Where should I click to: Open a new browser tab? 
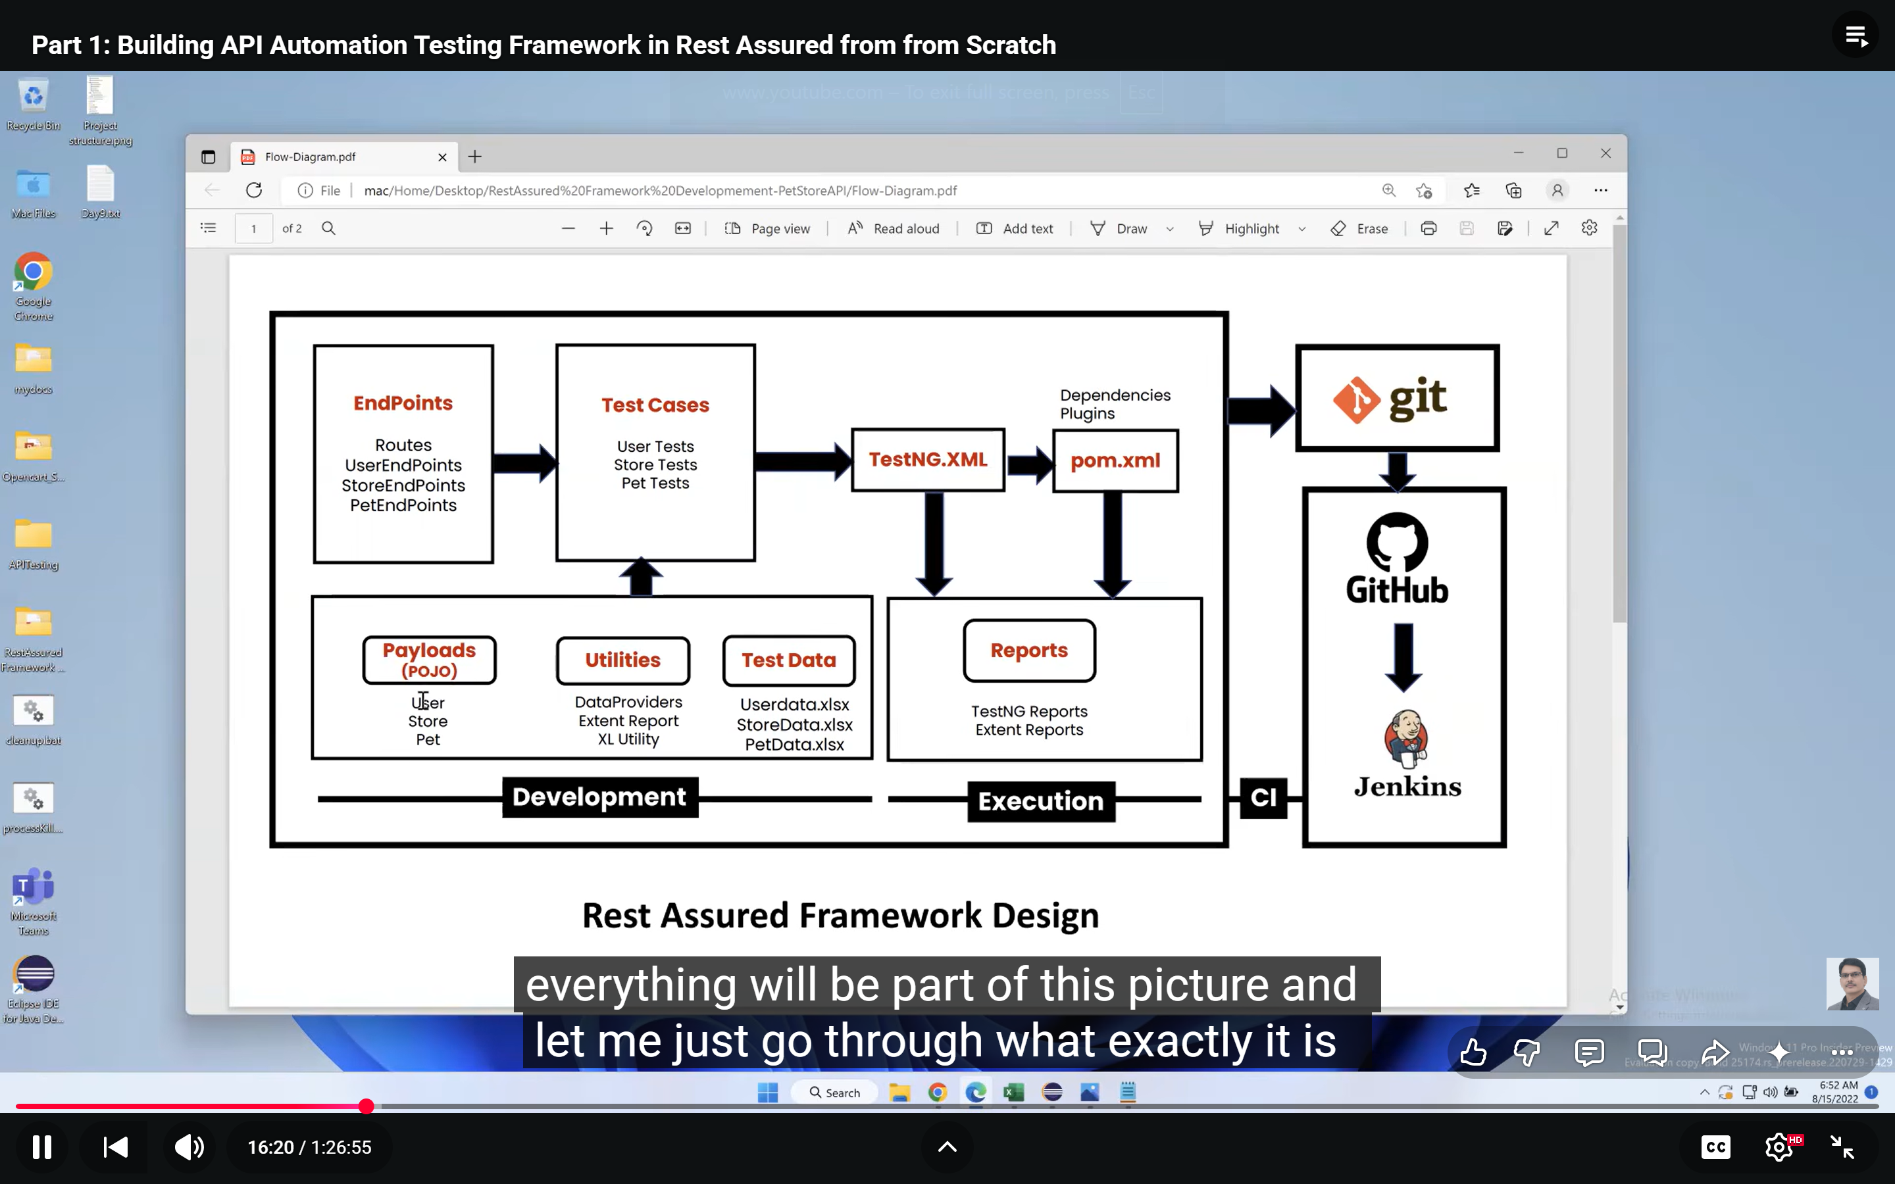pos(474,157)
